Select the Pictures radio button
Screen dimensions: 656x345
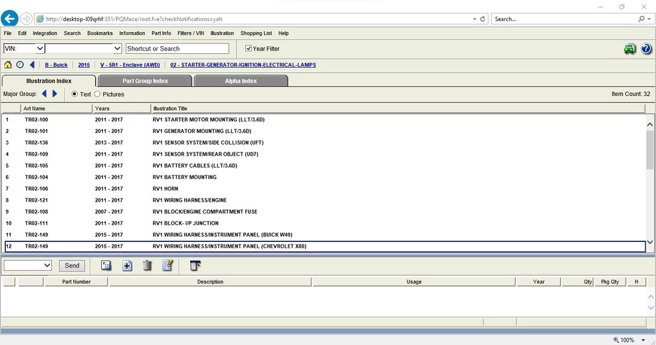(x=97, y=94)
